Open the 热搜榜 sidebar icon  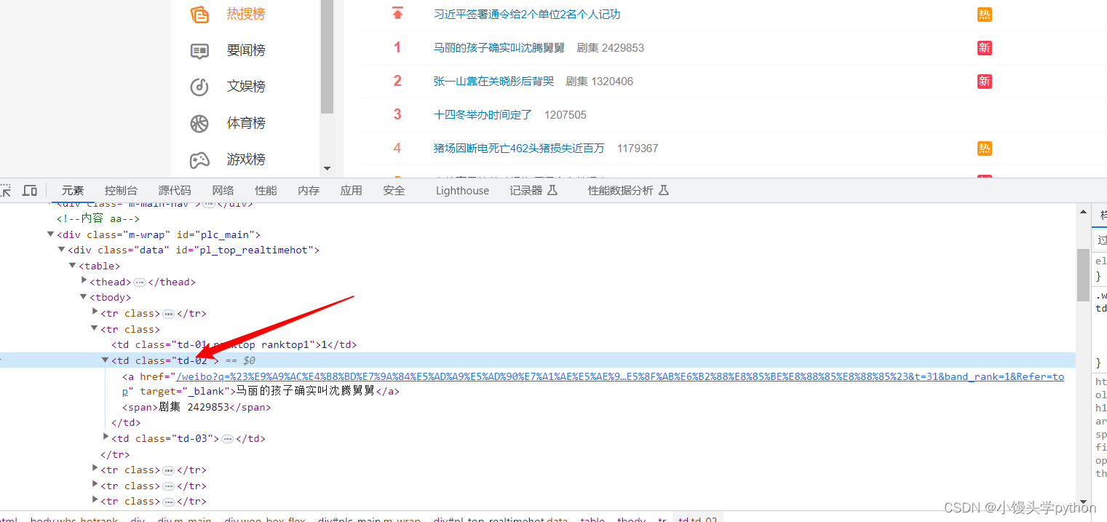tap(199, 14)
